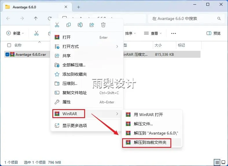Click the search magnifier icon

click(x=219, y=18)
